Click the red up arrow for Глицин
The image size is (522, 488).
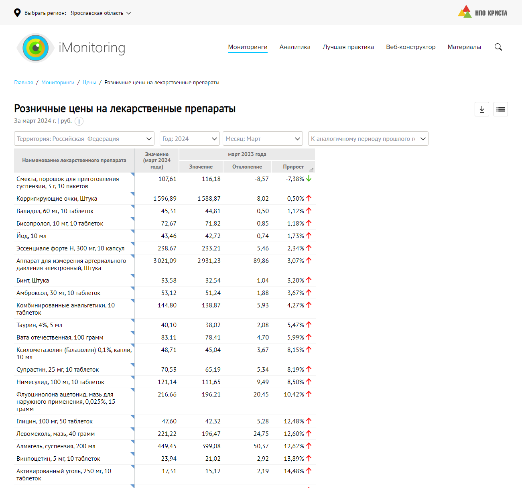click(x=309, y=421)
